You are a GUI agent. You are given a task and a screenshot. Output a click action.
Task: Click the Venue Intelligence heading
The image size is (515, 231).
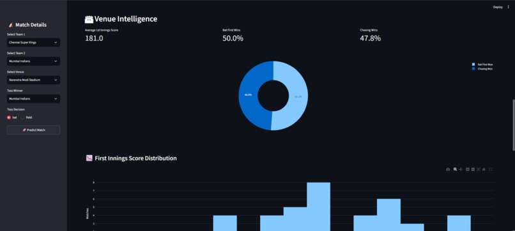[x=126, y=19]
